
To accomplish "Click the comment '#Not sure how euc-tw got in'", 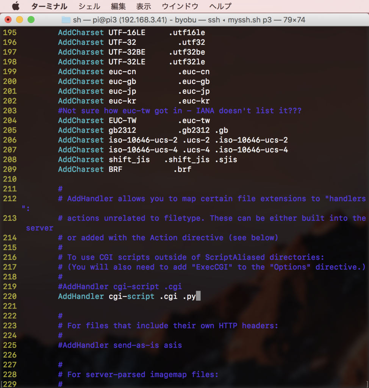I will [180, 111].
